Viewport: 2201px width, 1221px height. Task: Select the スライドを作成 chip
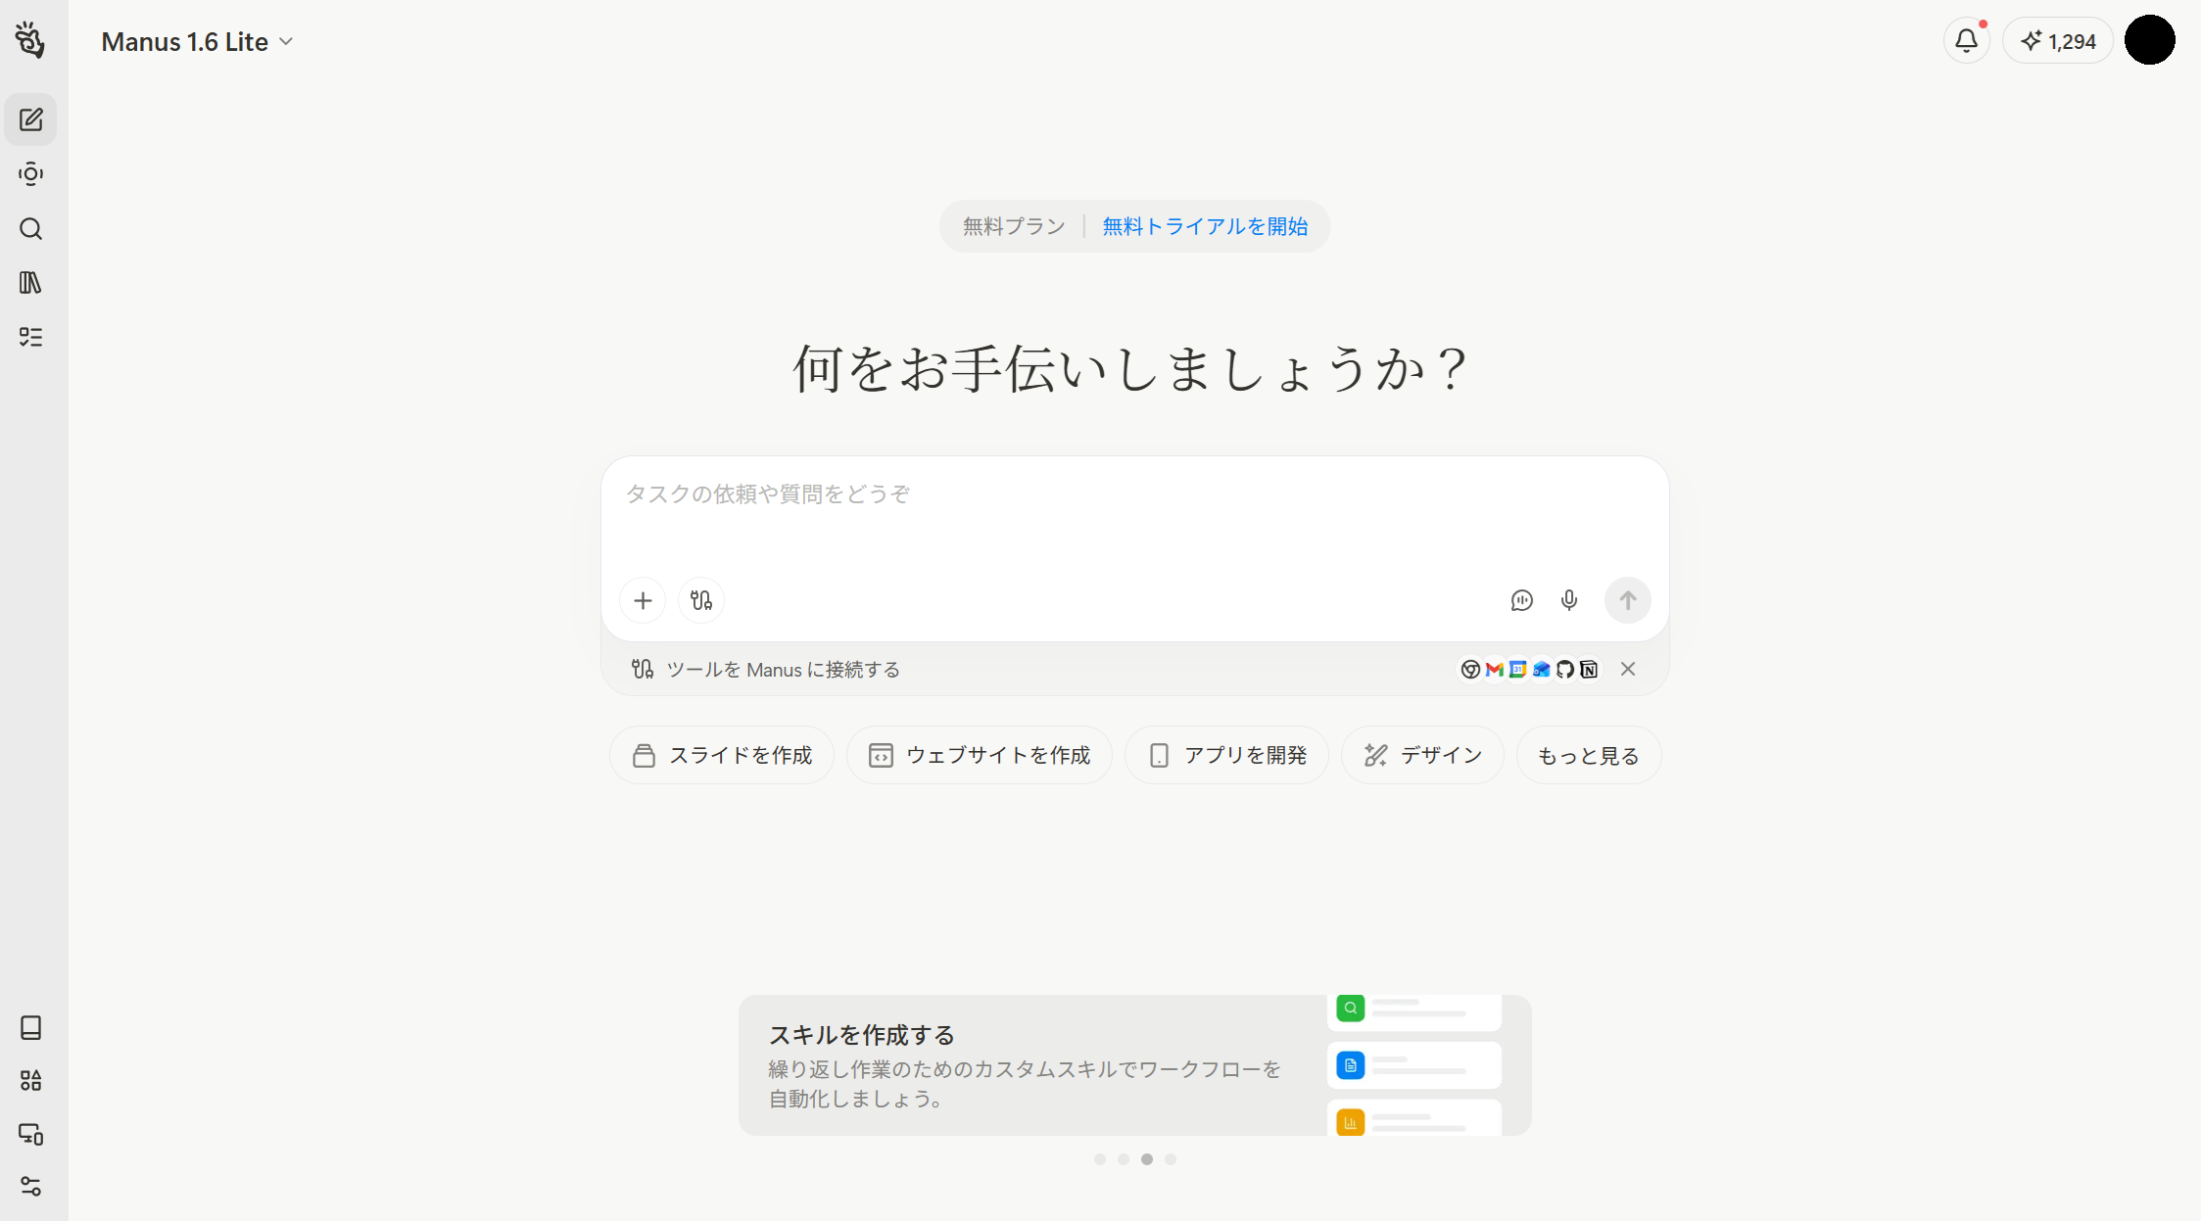click(722, 756)
